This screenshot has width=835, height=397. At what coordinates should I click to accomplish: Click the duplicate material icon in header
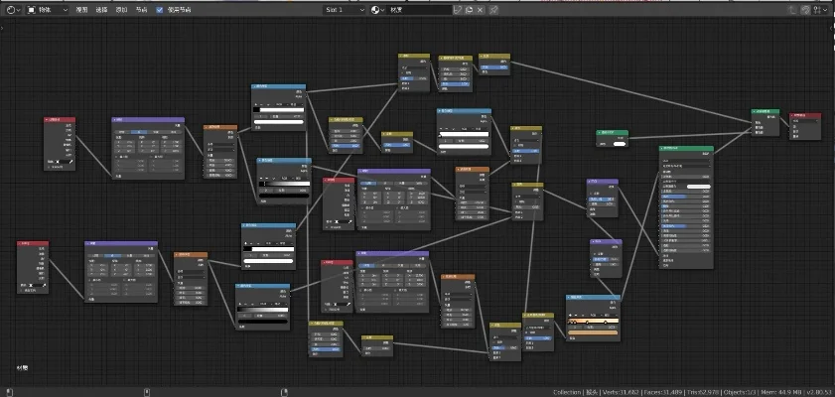[x=470, y=10]
